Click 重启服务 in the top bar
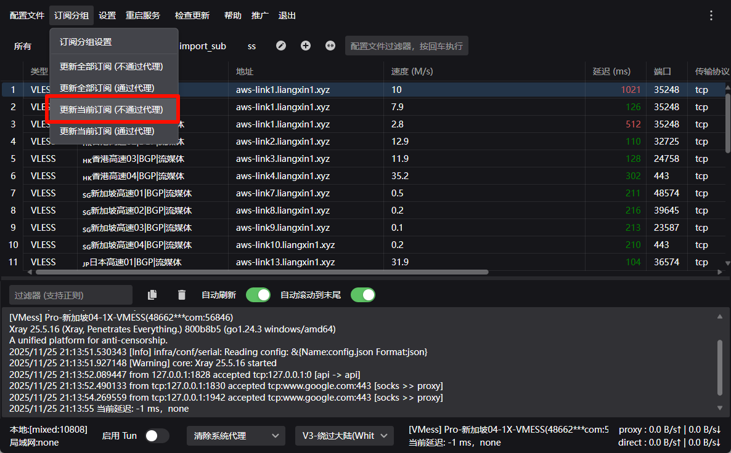This screenshot has width=731, height=453. [x=143, y=15]
